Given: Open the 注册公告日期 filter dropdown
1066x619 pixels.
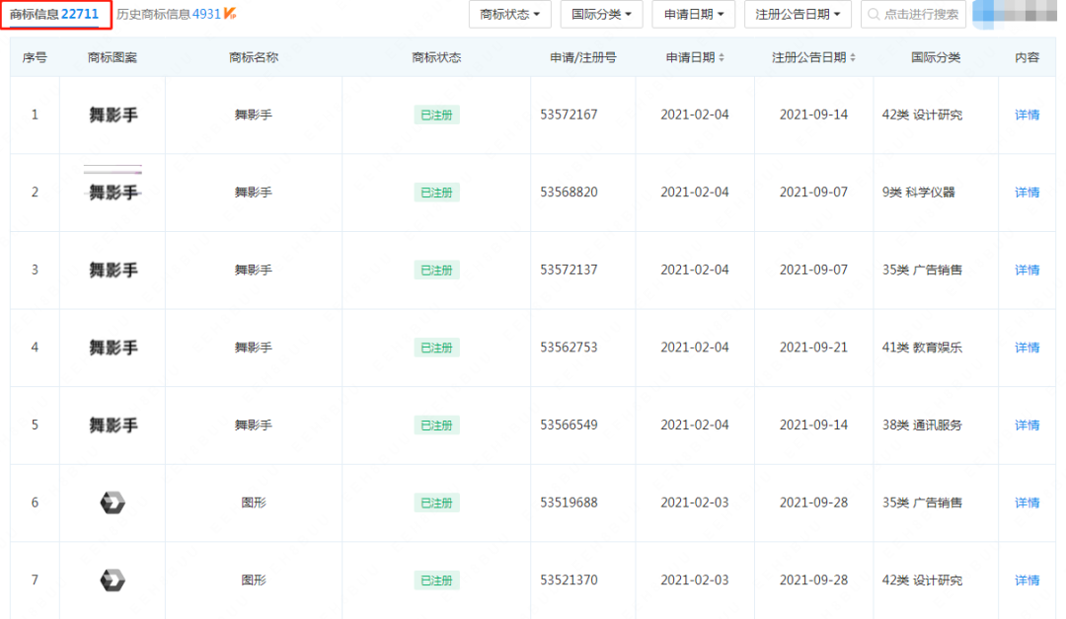Looking at the screenshot, I should [x=798, y=14].
